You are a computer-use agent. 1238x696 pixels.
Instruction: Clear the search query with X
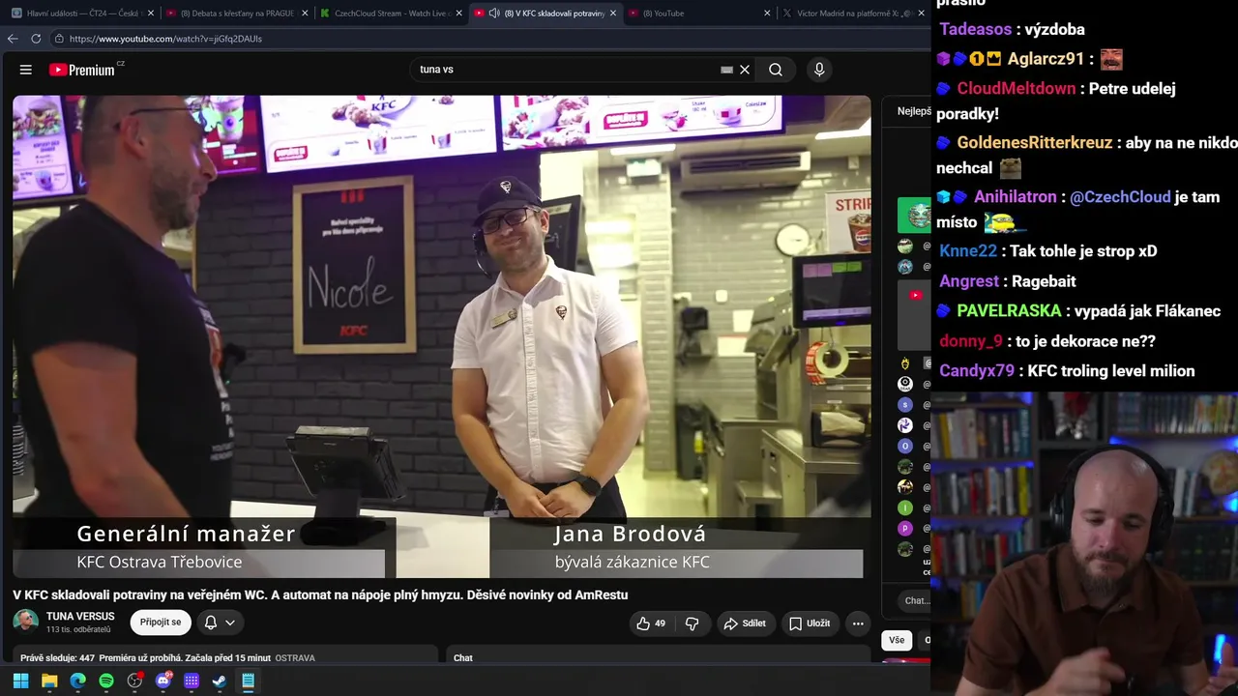(745, 70)
